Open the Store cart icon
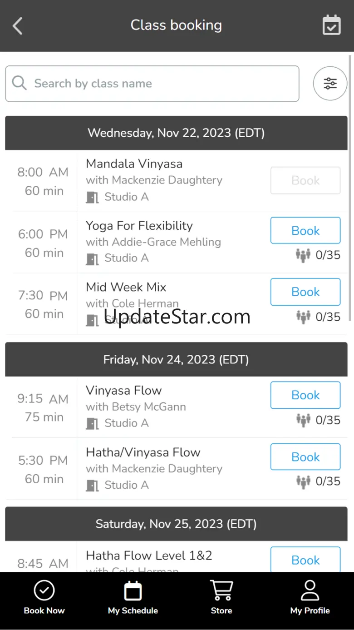The image size is (354, 630). point(221,591)
